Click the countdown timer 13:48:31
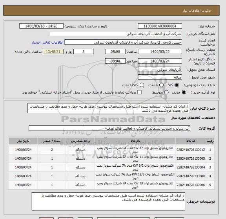 coord(53,52)
